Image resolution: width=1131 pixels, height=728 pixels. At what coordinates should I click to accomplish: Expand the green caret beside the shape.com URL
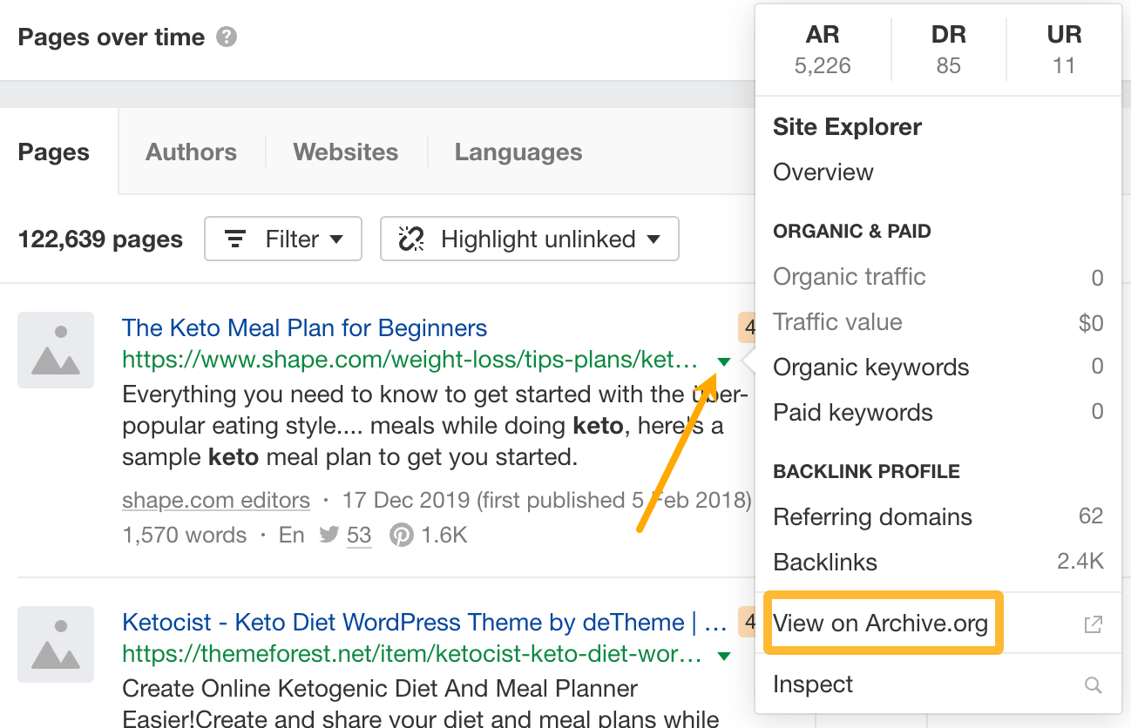click(x=724, y=361)
